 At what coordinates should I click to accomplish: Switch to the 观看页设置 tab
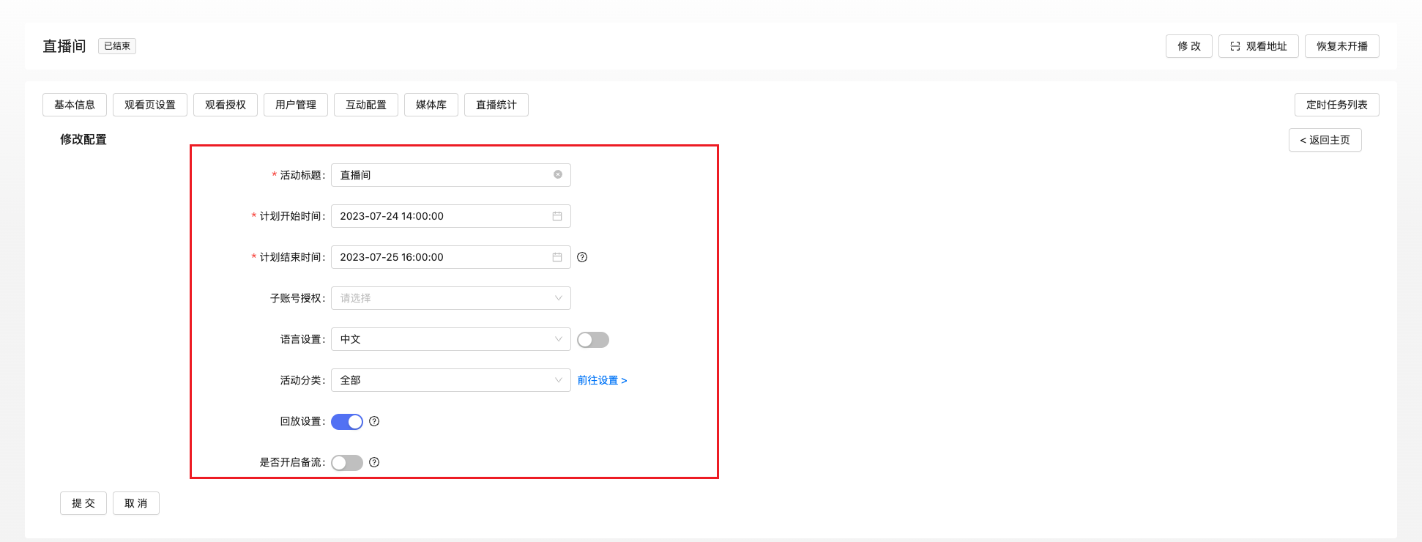tap(150, 105)
